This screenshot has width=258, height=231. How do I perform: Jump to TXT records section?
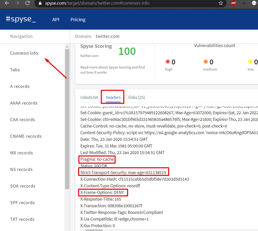[x=22, y=219]
